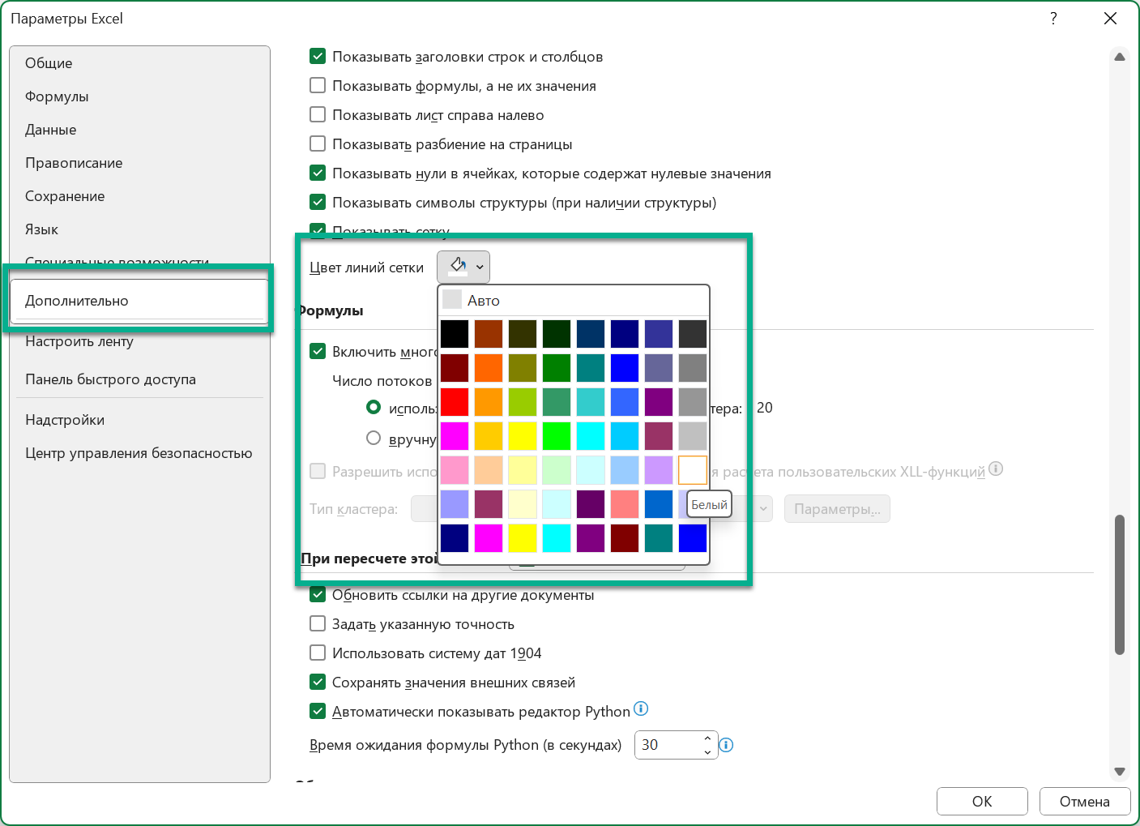Screen dimensions: 1140x826
Task: Select the orange color swatch
Action: click(489, 368)
